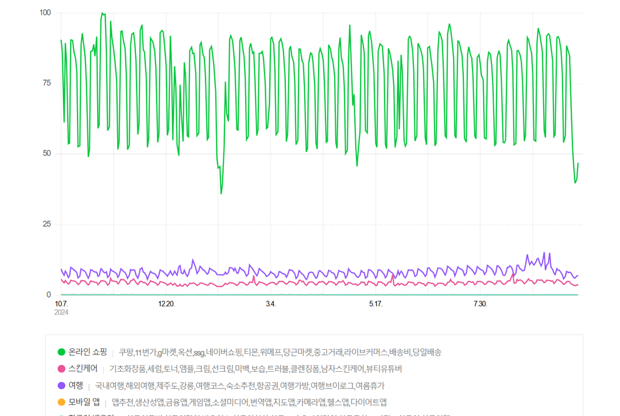Click the 50 value on the y-axis
Image resolution: width=620 pixels, height=416 pixels.
(x=46, y=153)
